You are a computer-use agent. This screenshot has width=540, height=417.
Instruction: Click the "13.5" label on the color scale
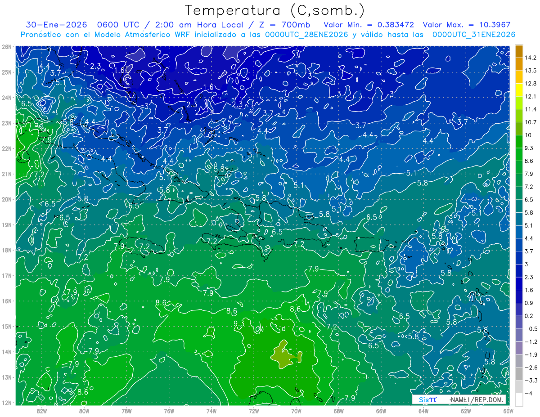coord(531,71)
